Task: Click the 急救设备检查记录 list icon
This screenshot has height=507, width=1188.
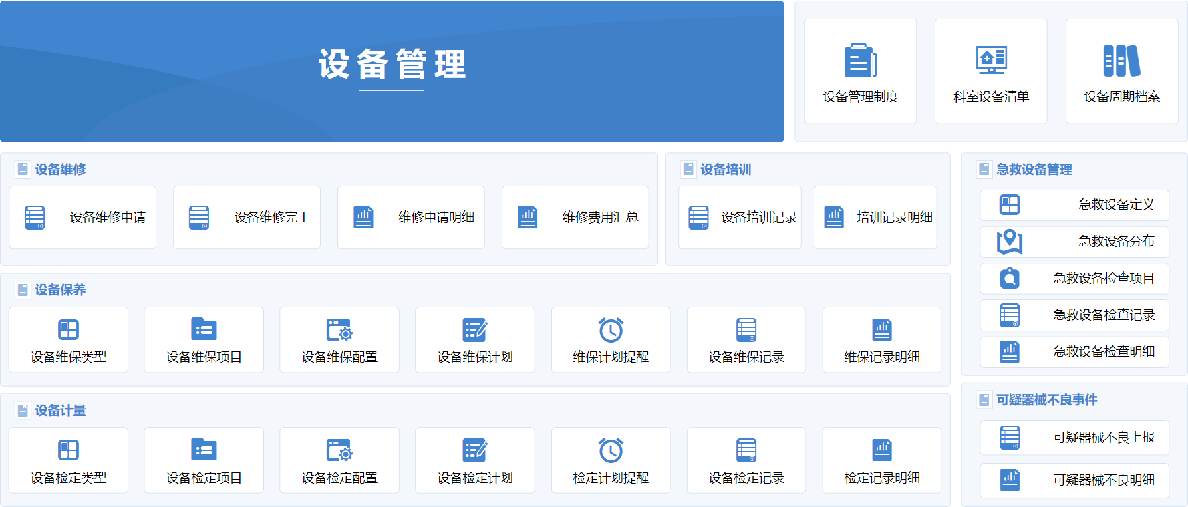Action: (x=1010, y=315)
